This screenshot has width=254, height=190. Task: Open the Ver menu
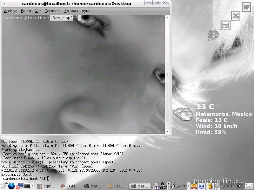pos(38,11)
